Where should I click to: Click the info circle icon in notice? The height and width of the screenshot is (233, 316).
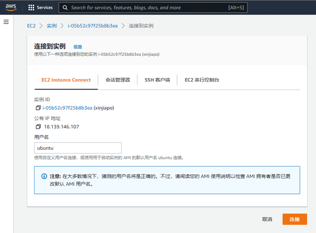coord(44,176)
